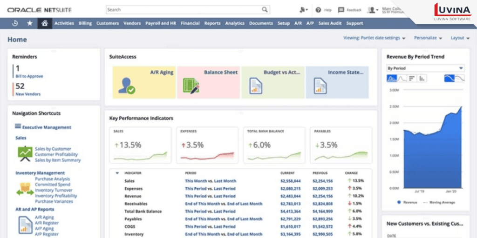Expand the Layout dropdown
Screen dimensions: 477x238
click(x=460, y=38)
